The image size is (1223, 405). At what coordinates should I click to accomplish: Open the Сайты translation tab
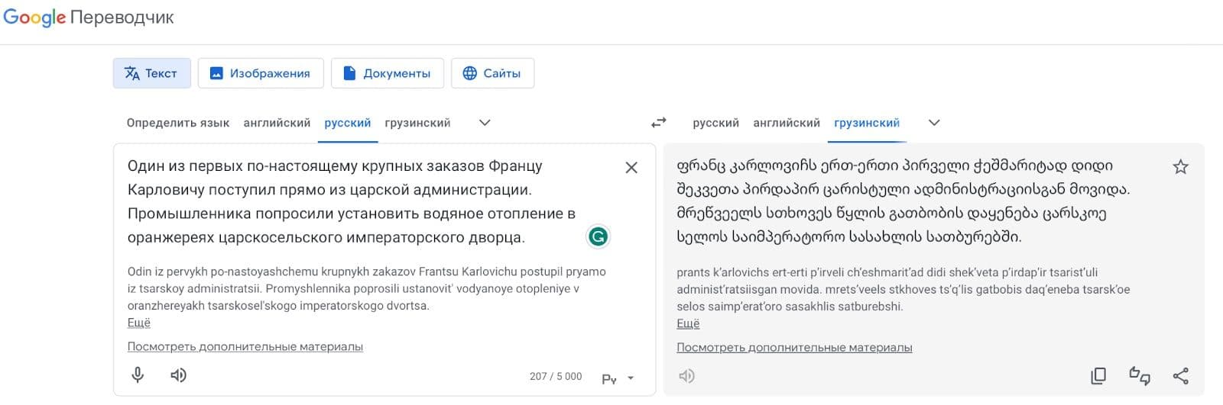pos(492,73)
